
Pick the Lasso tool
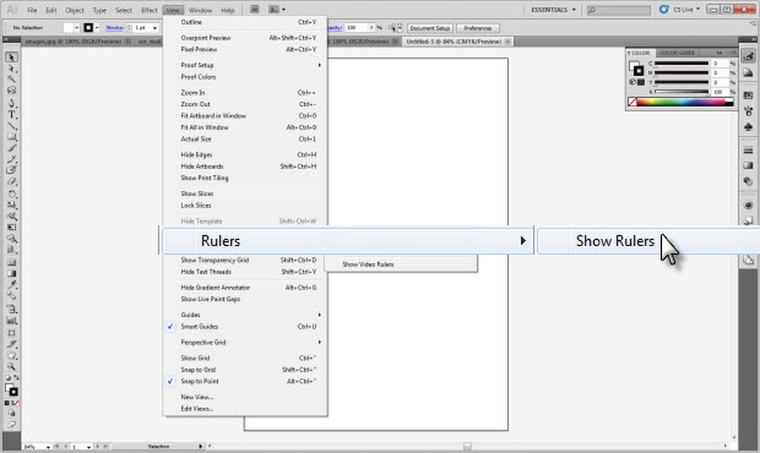(12, 90)
